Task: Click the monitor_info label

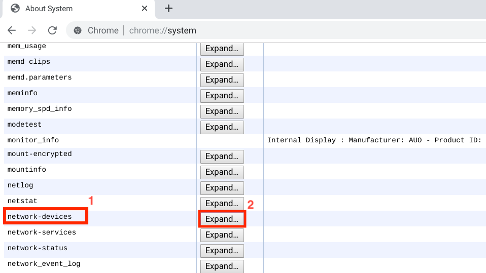Action: (33, 140)
